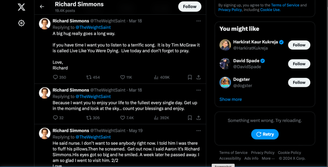Share the 'A big hug' post
This screenshot has height=167, width=328.
[199, 77]
